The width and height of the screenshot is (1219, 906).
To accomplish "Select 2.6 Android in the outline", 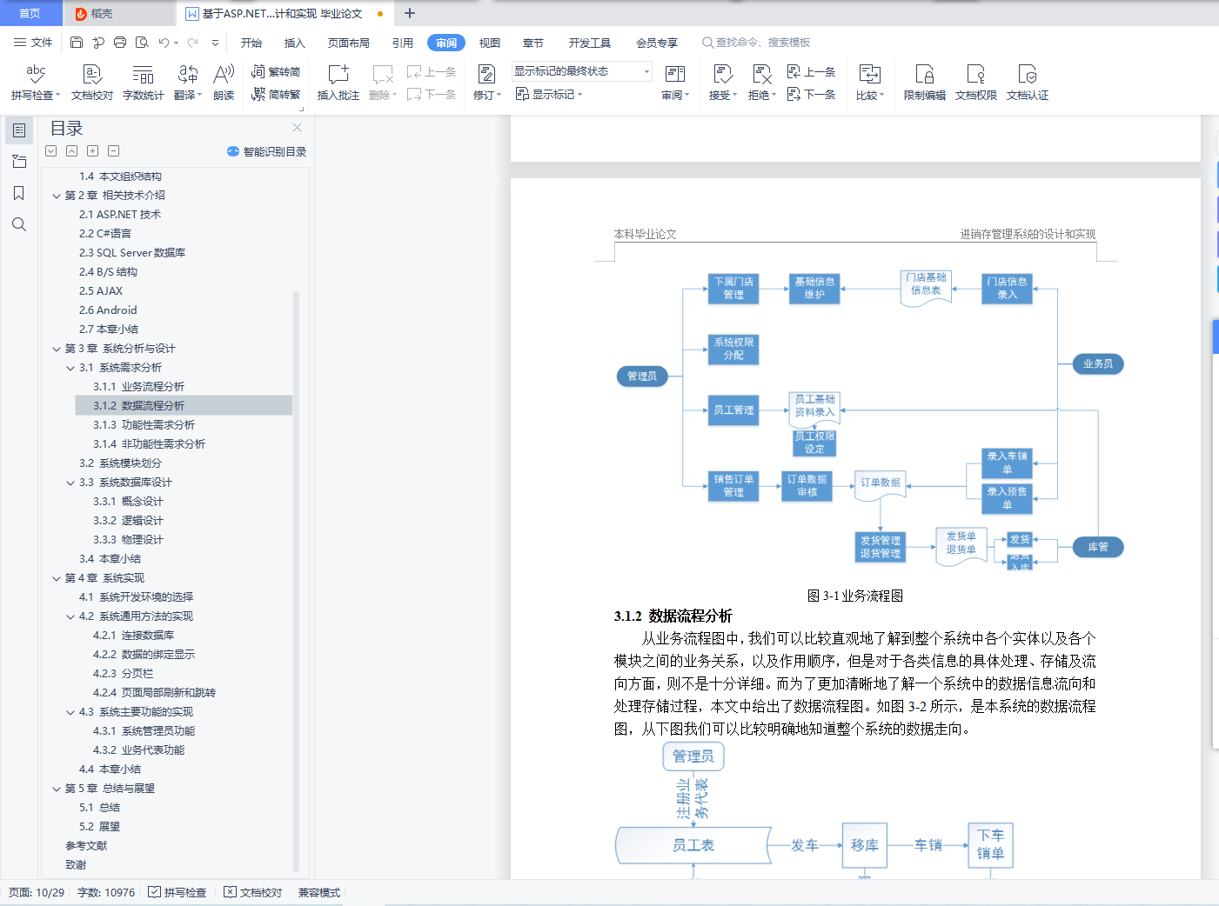I will point(108,310).
